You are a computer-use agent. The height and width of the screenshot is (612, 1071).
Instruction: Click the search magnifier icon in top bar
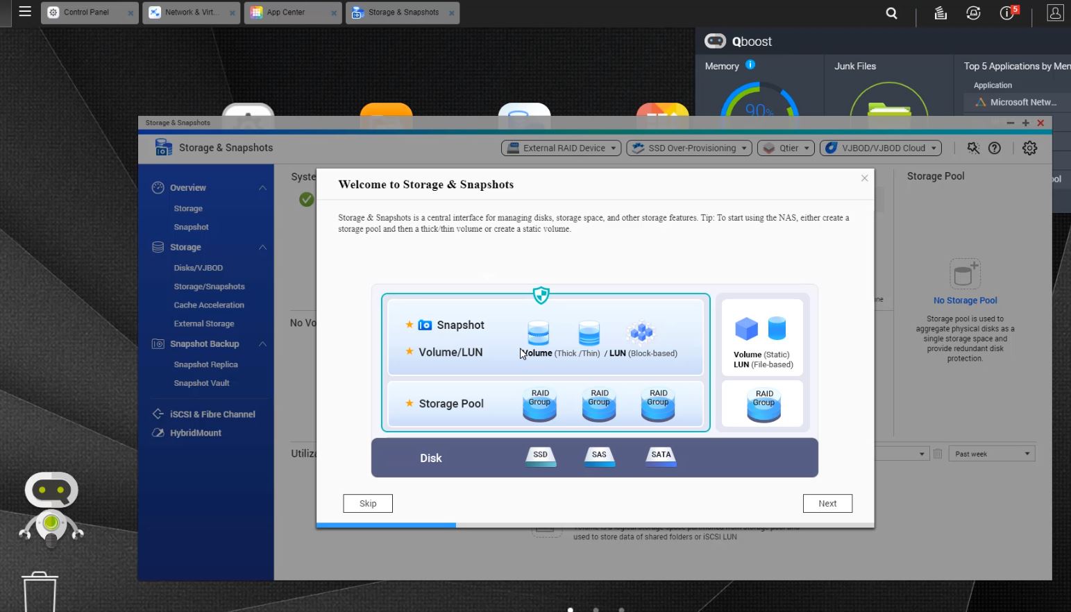(x=892, y=13)
